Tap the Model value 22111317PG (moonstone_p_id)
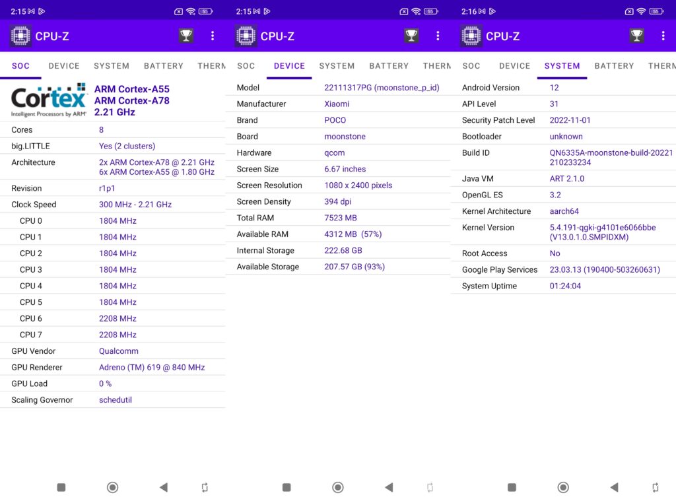 [382, 88]
